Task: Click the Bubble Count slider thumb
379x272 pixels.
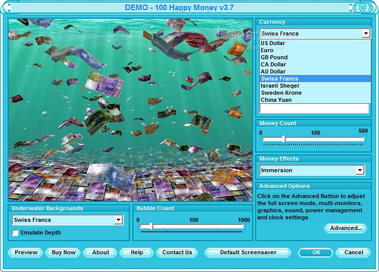Action: (151, 226)
